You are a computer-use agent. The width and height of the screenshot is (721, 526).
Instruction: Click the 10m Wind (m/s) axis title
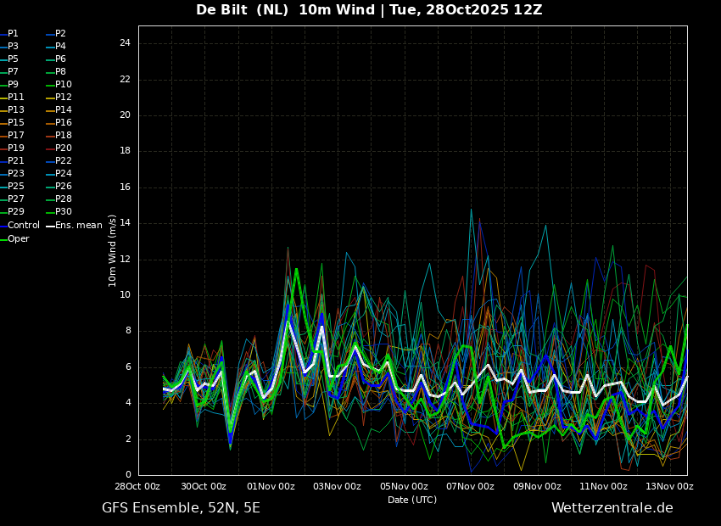pyautogui.click(x=112, y=250)
